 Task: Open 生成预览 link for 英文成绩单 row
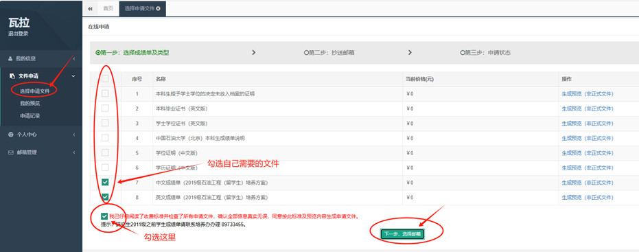[x=588, y=197]
